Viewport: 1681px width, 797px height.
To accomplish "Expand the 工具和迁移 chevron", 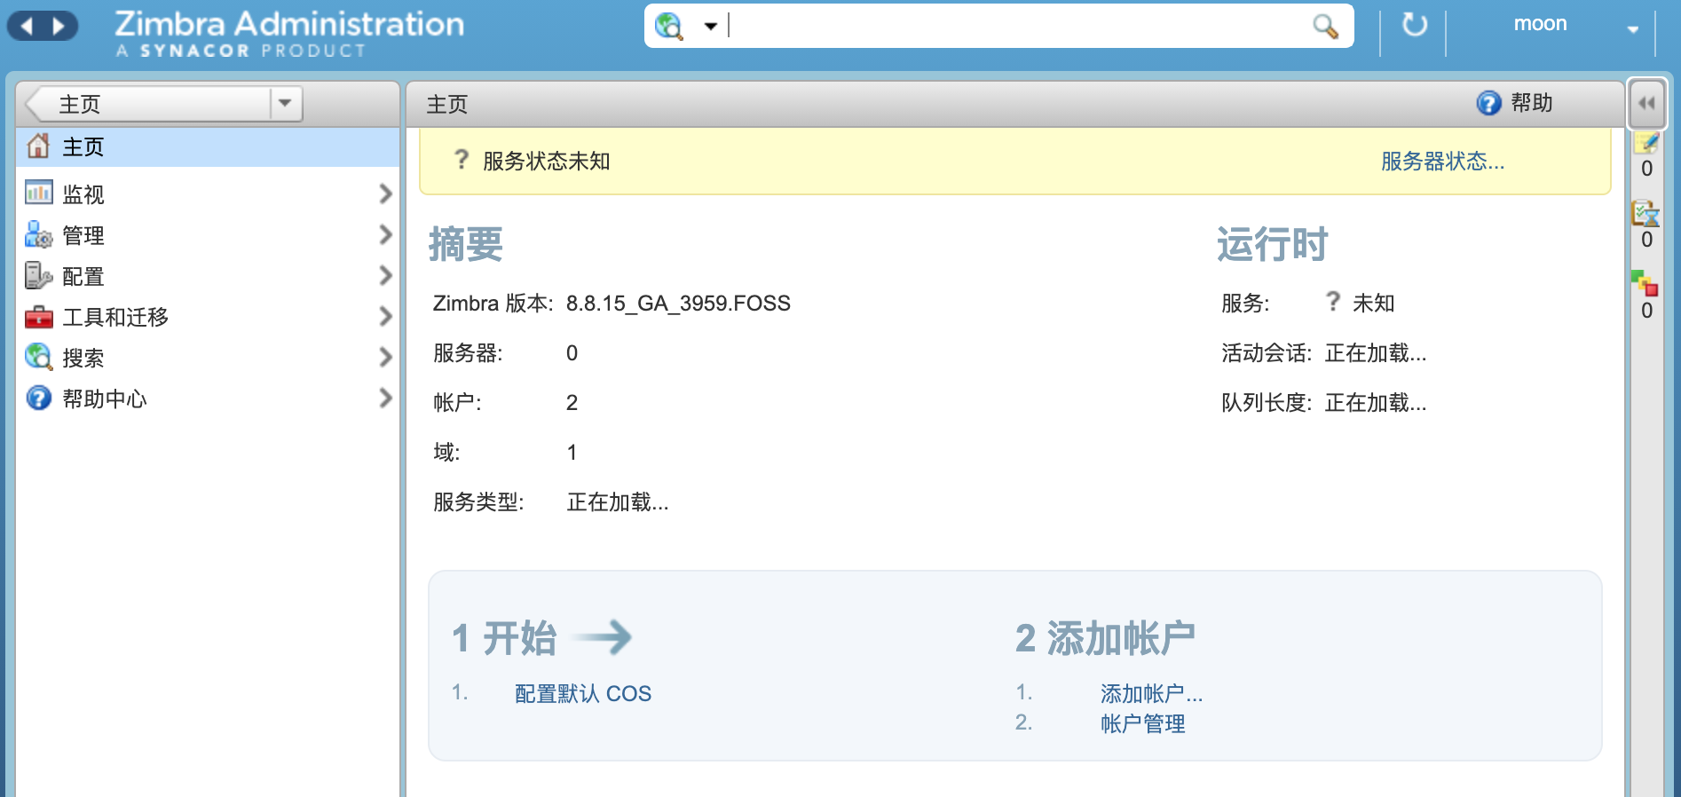I will point(385,316).
